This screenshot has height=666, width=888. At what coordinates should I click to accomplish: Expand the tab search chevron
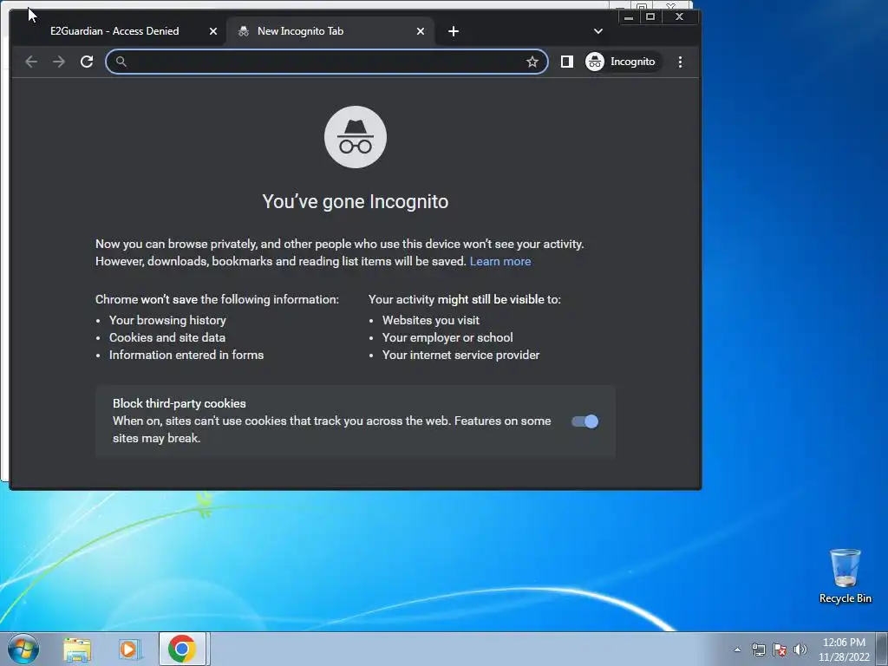point(598,31)
